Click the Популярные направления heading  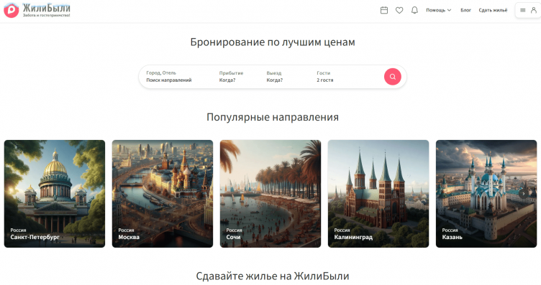click(273, 117)
